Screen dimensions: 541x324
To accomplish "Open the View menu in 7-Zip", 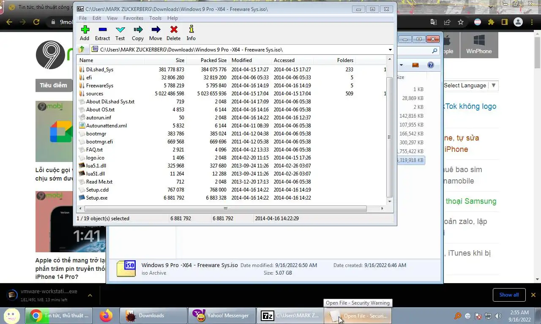I will [112, 18].
